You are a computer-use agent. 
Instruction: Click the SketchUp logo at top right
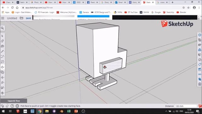tap(177, 24)
